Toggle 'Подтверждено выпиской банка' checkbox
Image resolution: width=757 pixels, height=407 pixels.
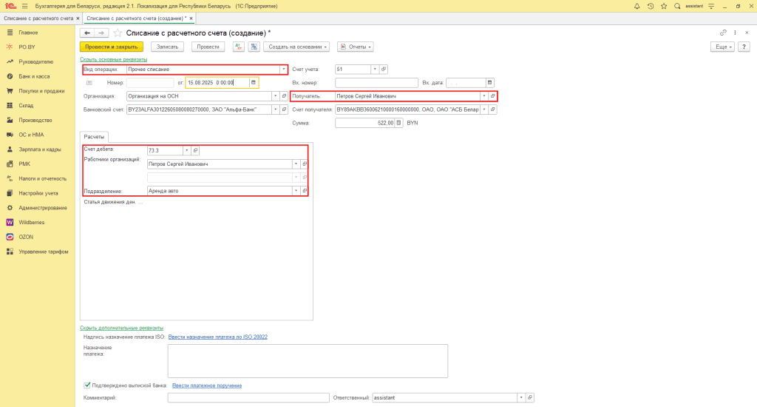(87, 385)
